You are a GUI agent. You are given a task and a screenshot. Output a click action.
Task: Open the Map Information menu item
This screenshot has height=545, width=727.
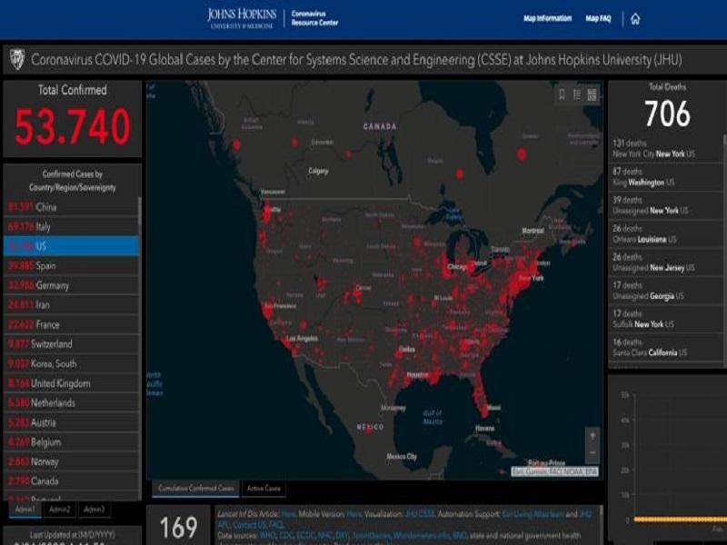tap(547, 18)
